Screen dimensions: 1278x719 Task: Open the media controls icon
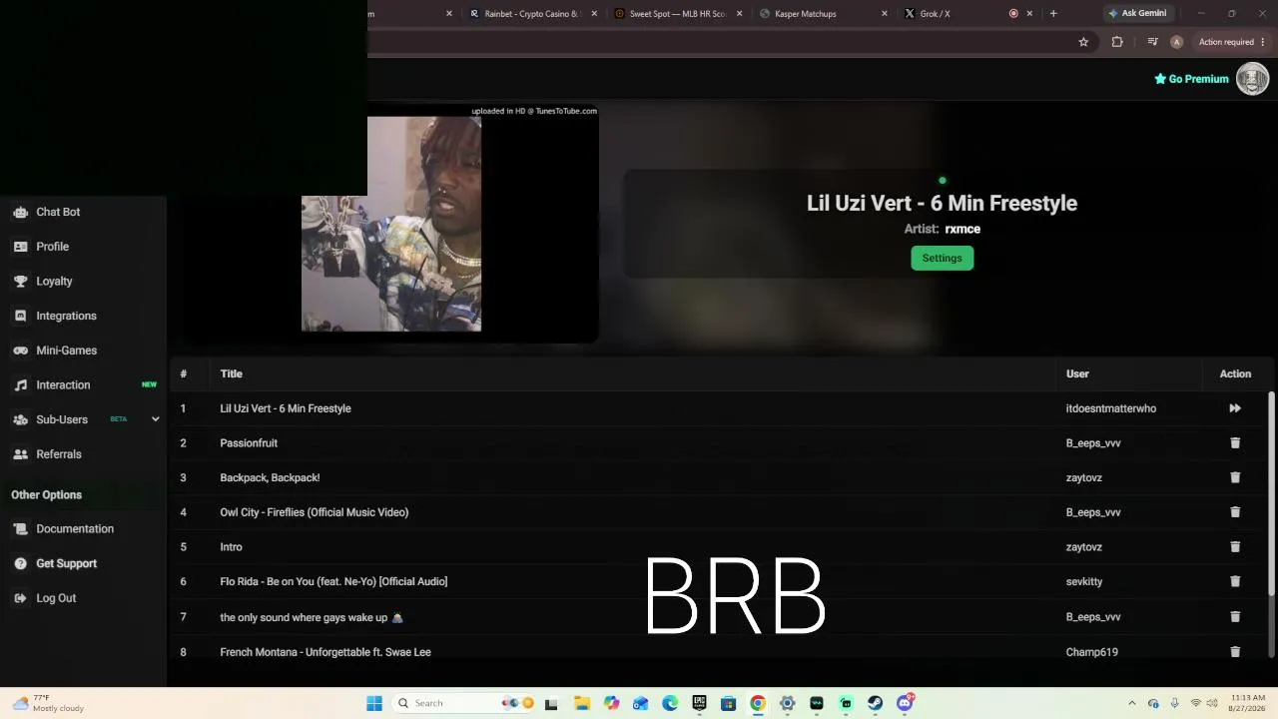(1152, 42)
